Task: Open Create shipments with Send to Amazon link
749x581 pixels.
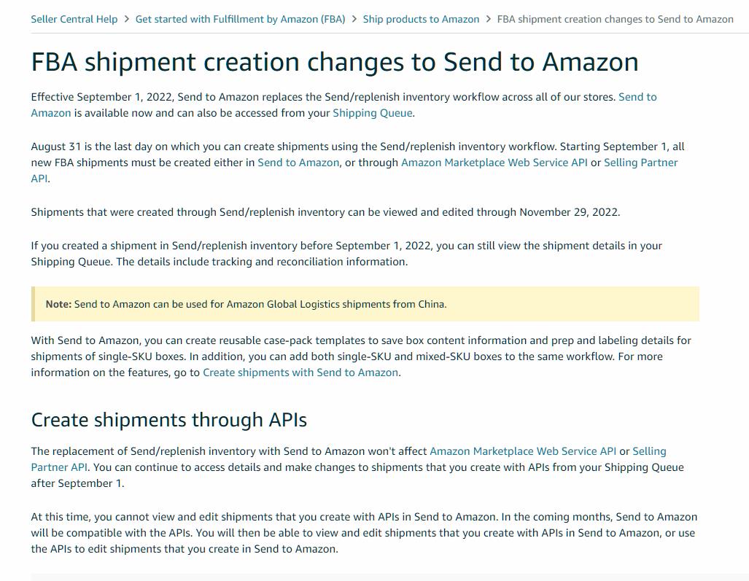Action: [300, 373]
